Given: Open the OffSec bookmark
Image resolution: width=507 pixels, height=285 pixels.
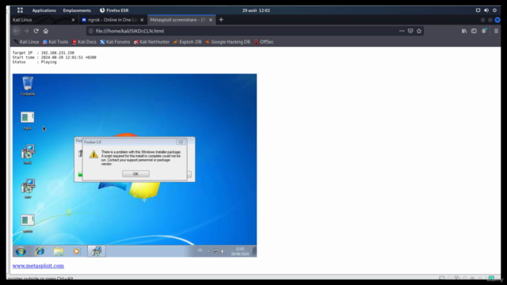Looking at the screenshot, I should click(264, 42).
